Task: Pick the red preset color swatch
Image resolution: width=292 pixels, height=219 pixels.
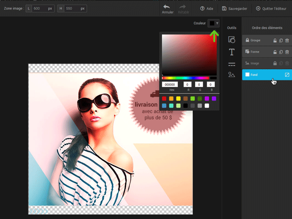Action: [164, 98]
